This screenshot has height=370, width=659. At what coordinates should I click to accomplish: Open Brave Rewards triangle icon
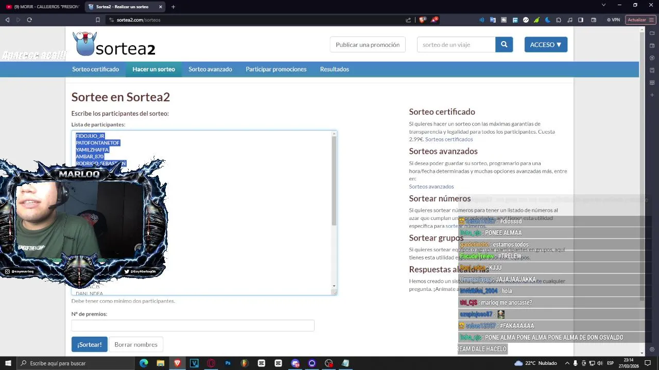[435, 20]
